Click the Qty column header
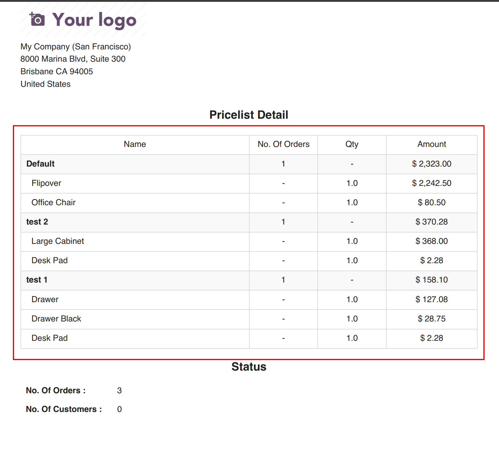The height and width of the screenshot is (450, 499). click(x=352, y=144)
